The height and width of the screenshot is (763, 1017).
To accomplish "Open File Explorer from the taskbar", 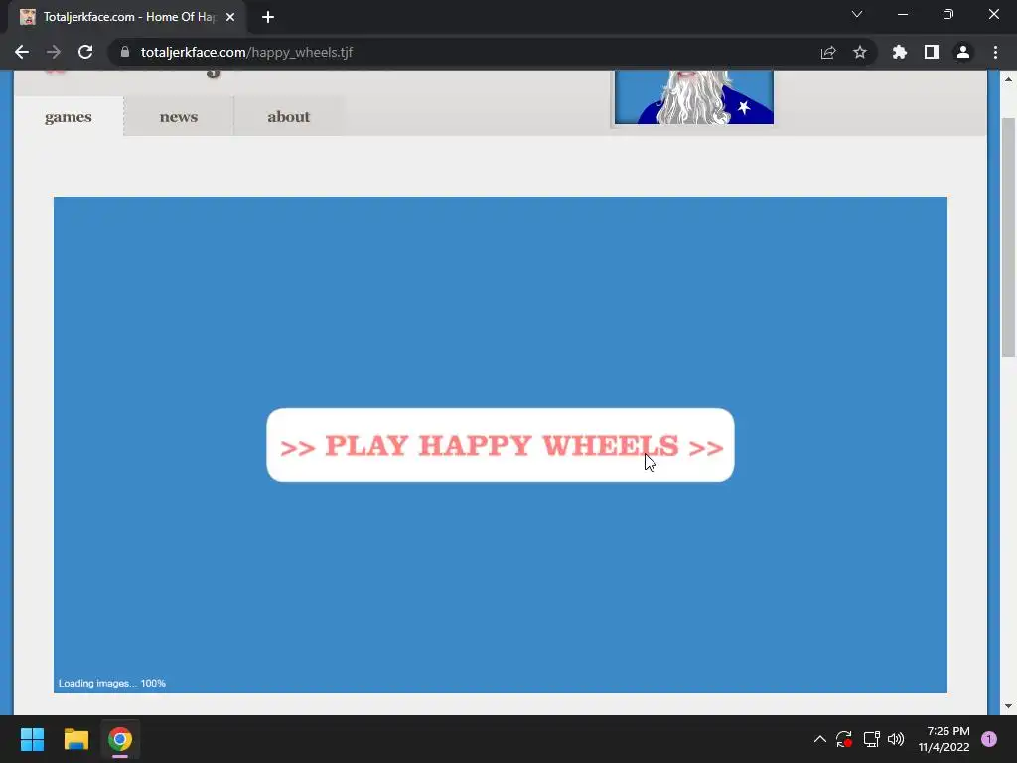I will tap(75, 739).
